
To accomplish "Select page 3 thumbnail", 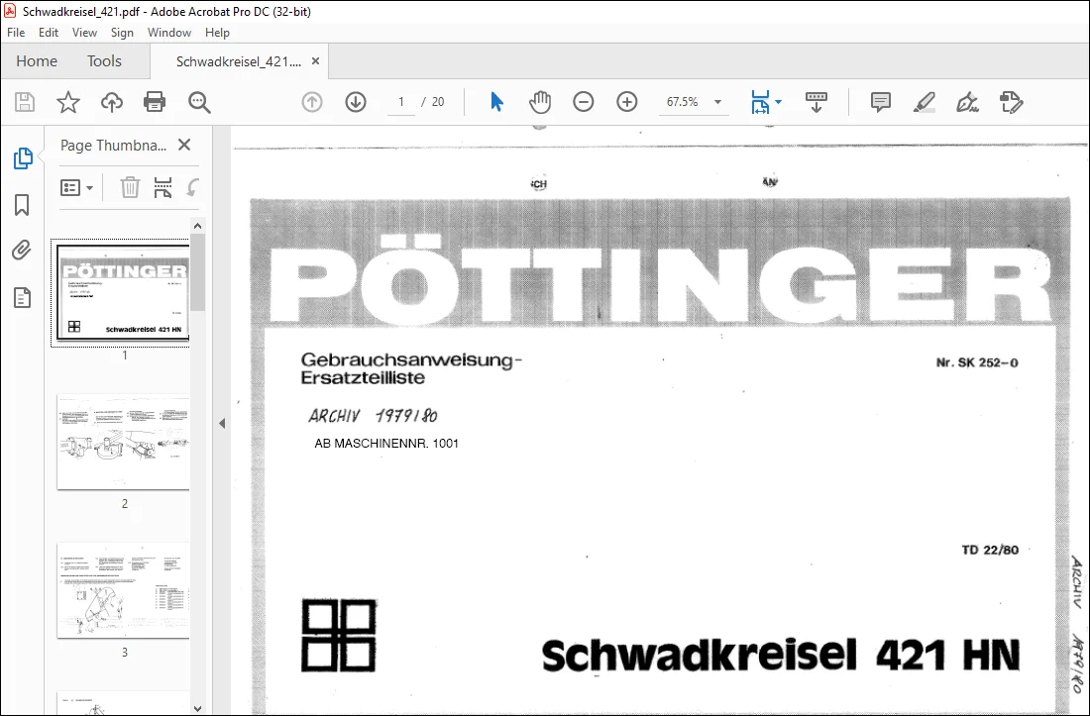I will coord(123,590).
